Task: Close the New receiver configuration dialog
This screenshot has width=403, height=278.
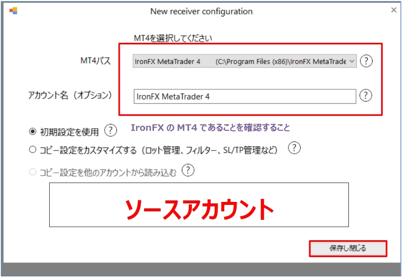Action: tap(394, 10)
